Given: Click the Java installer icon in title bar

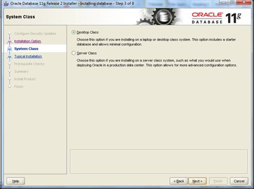Looking at the screenshot, I should (x=6, y=4).
